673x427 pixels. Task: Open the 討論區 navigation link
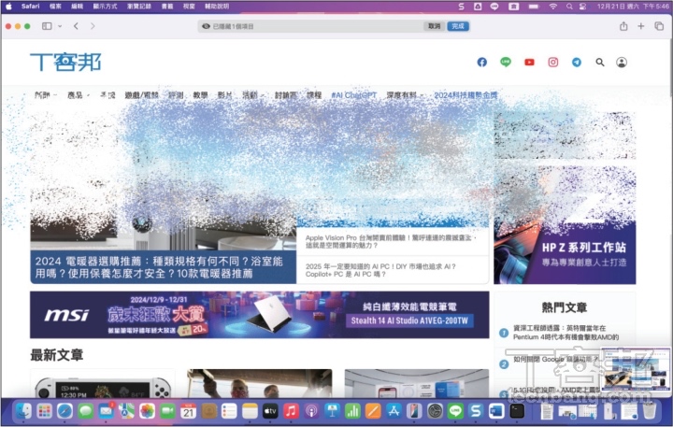[x=285, y=95]
